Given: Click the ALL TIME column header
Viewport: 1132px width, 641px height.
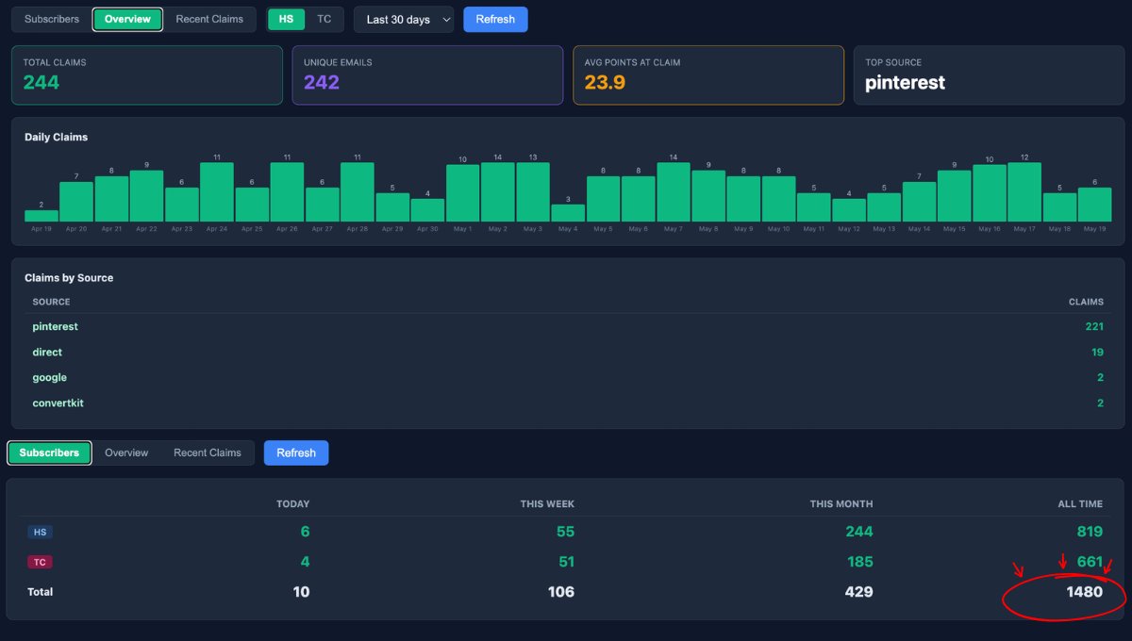Looking at the screenshot, I should [x=1080, y=503].
